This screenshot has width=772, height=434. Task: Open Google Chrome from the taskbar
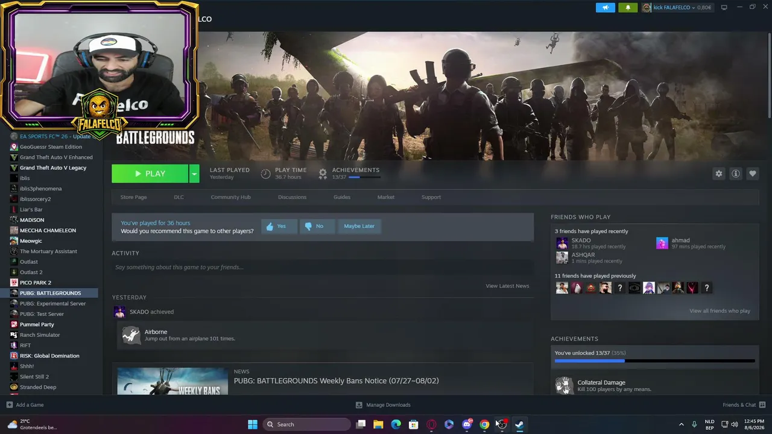(484, 424)
